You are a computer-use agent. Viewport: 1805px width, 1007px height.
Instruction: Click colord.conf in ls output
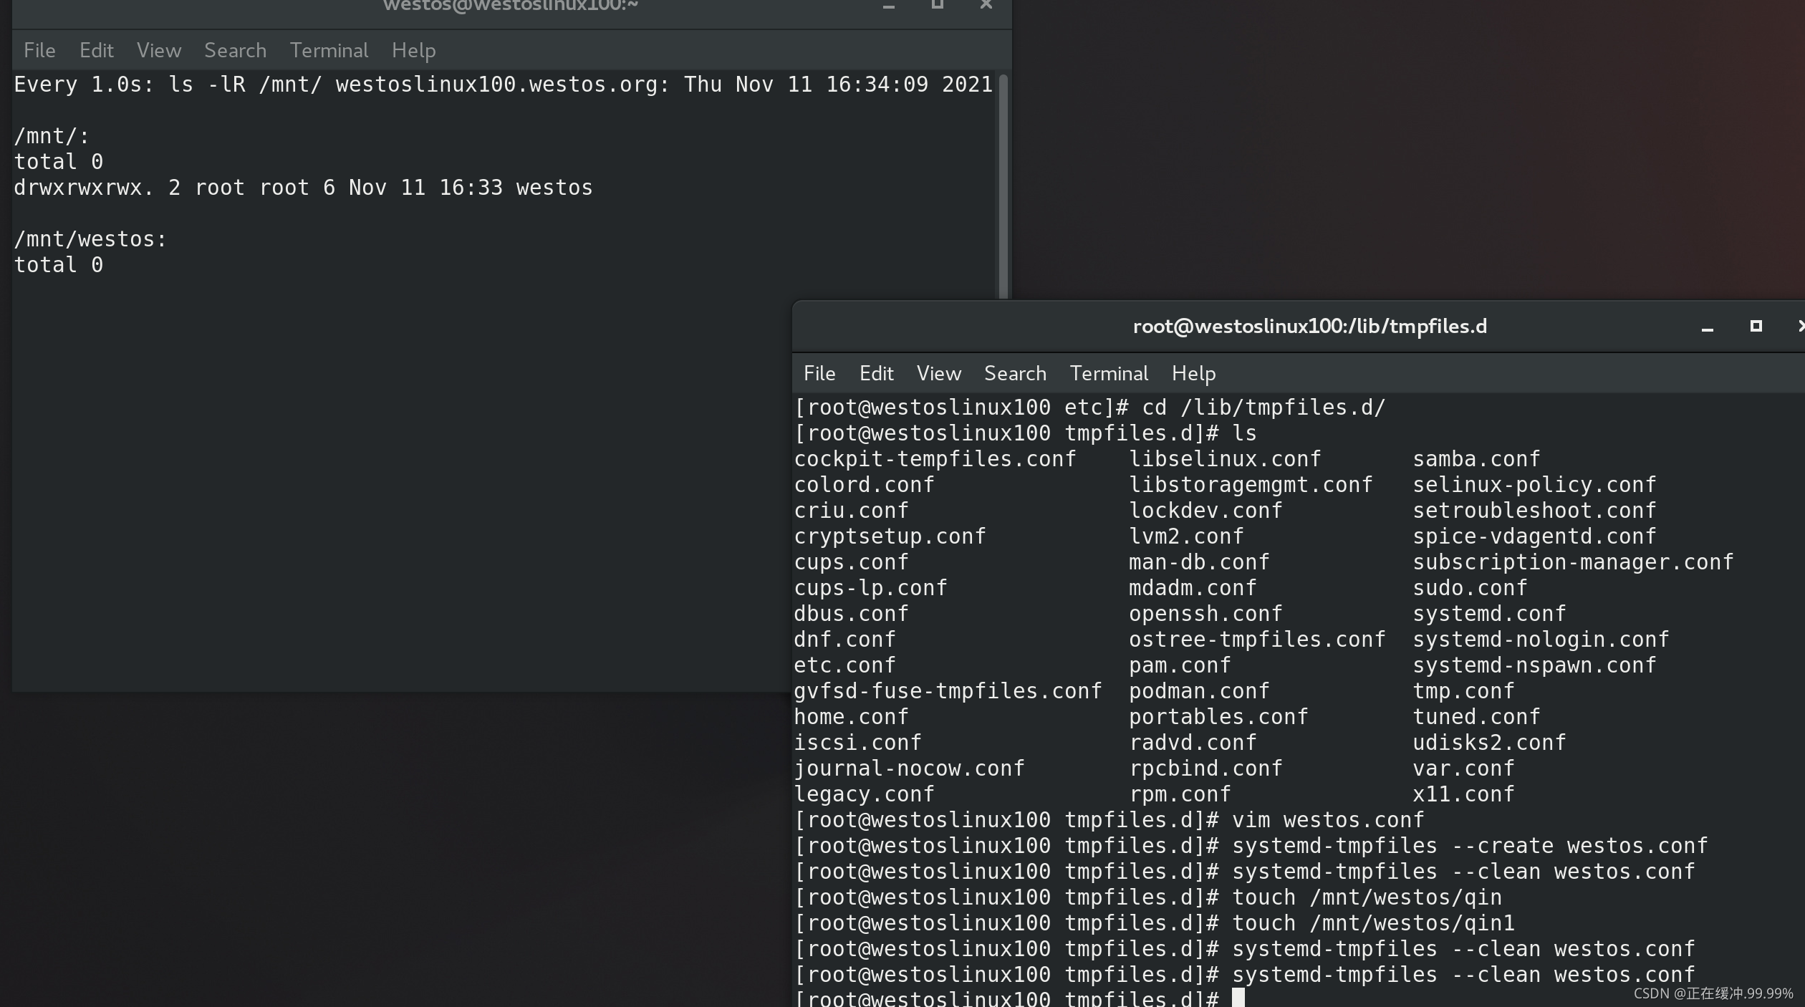864,485
